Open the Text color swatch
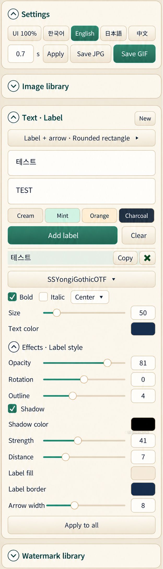The width and height of the screenshot is (163, 569). [143, 329]
